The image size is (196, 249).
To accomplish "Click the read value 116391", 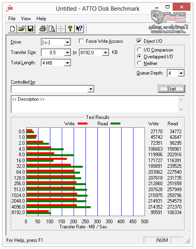I will coord(174,161).
